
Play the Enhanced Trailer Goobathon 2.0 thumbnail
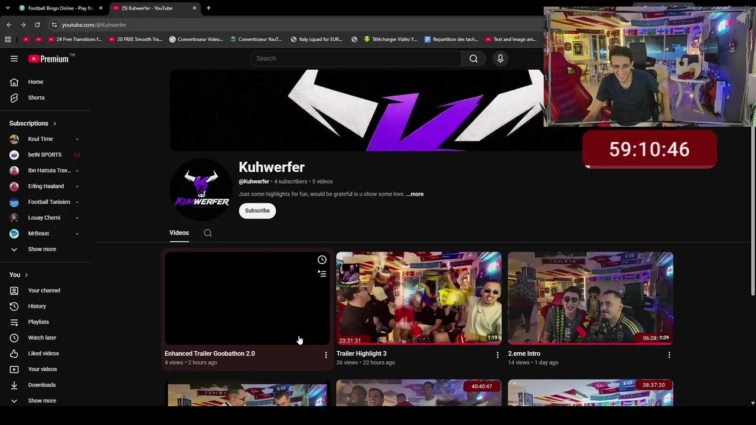(x=247, y=298)
